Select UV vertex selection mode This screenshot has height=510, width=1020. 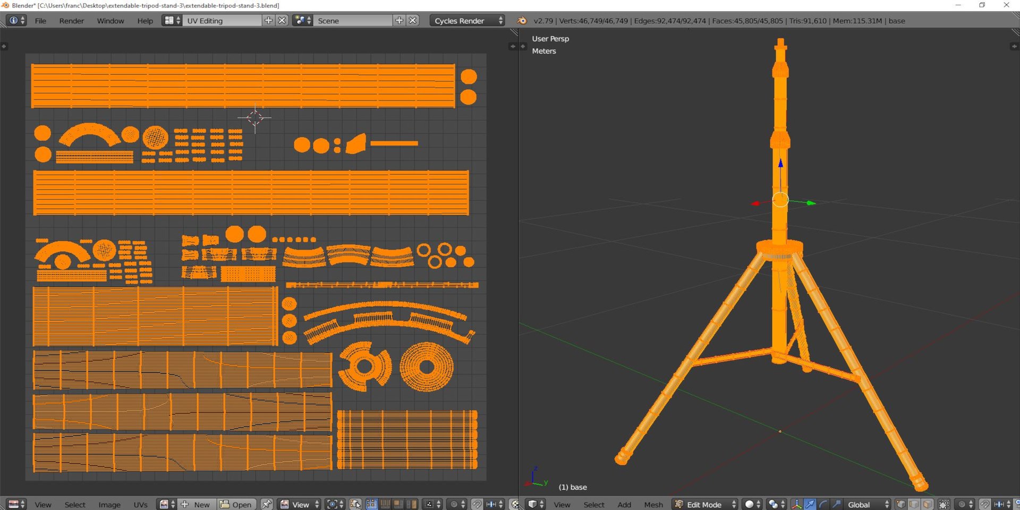372,504
